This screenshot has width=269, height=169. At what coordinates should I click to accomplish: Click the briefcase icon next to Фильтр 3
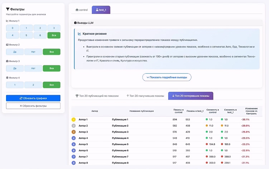(7, 61)
